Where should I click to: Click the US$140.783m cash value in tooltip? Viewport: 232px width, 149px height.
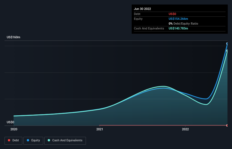point(178,28)
